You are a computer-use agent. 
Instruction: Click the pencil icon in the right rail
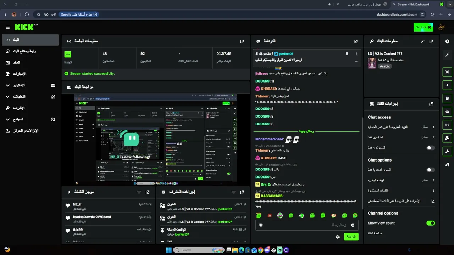click(x=447, y=55)
